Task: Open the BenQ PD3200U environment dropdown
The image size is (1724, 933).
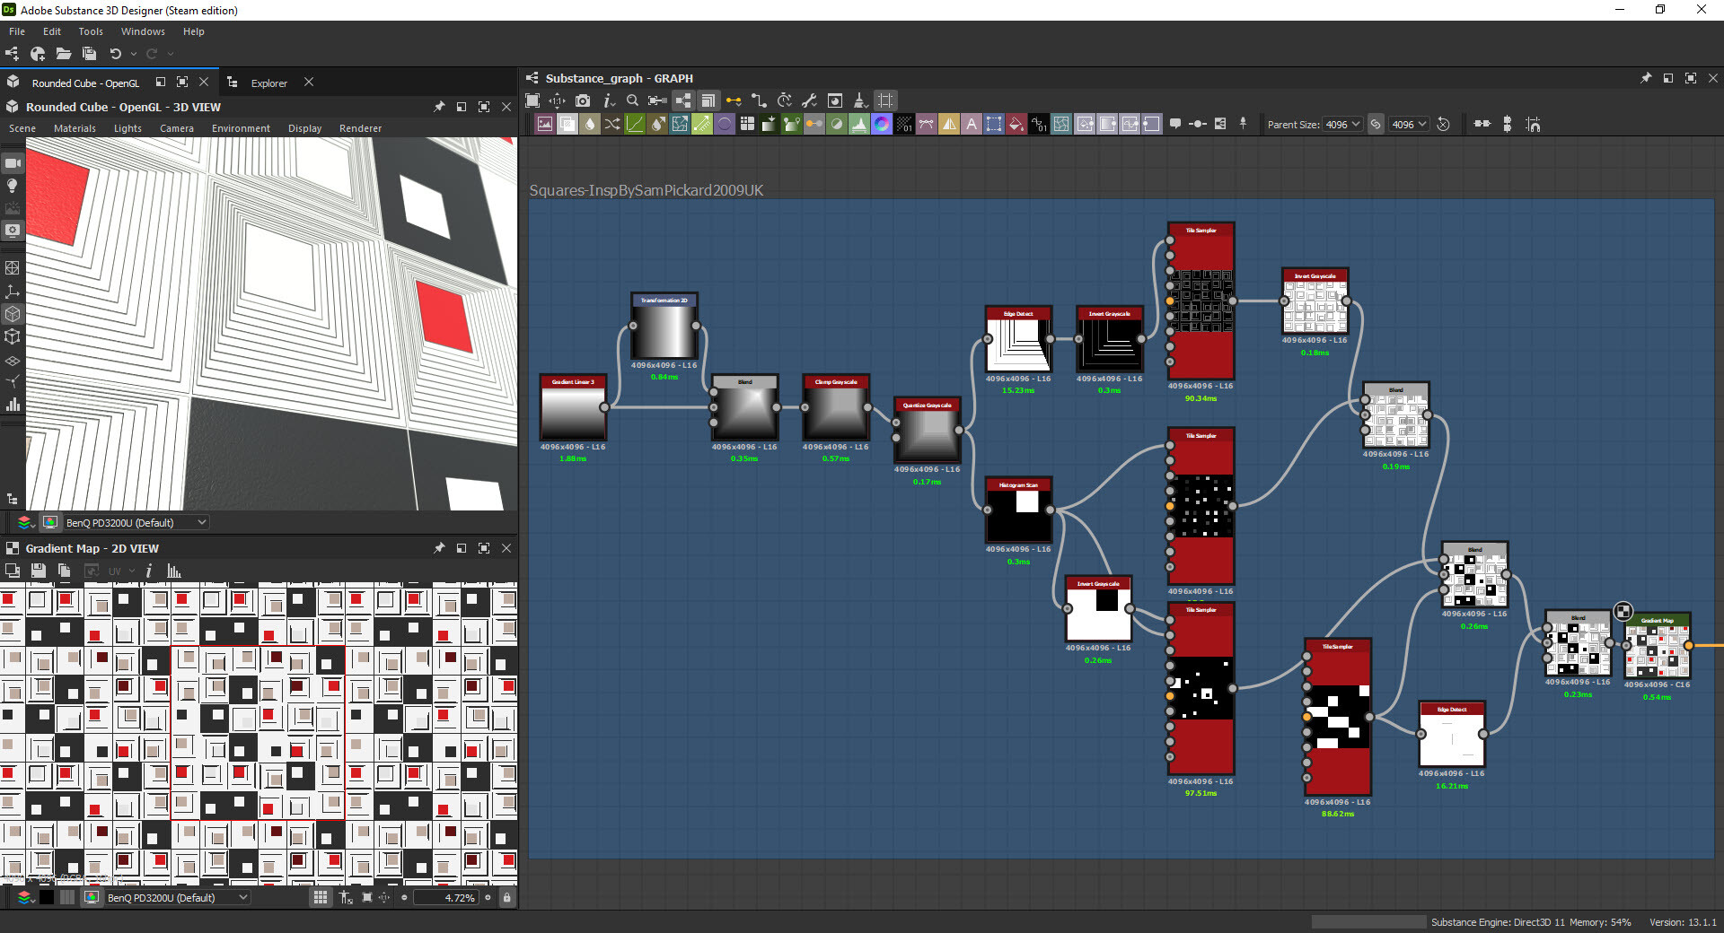Action: click(x=135, y=522)
